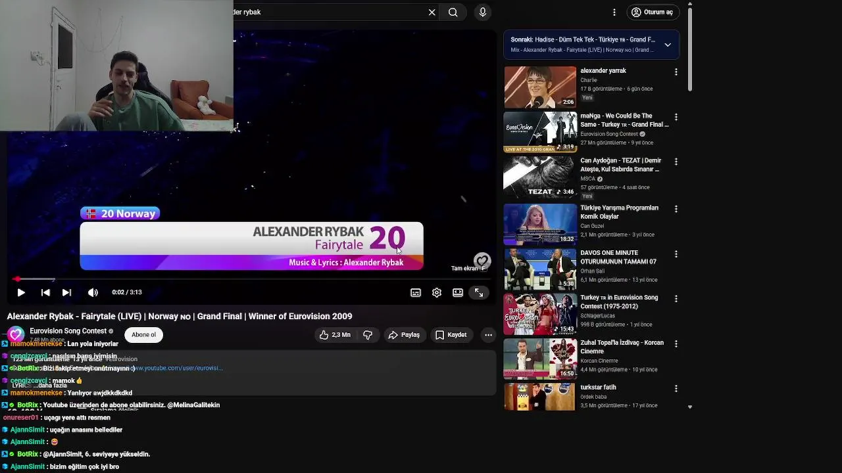
Task: Click MSCA channel name
Action: tap(588, 179)
